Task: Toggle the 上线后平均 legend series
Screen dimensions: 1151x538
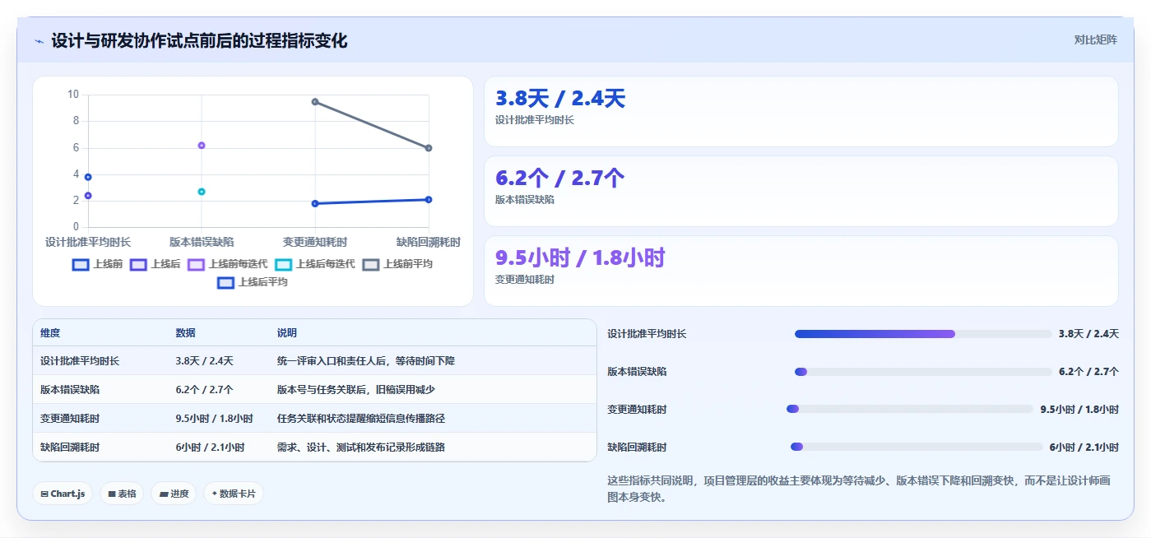Action: 253,282
